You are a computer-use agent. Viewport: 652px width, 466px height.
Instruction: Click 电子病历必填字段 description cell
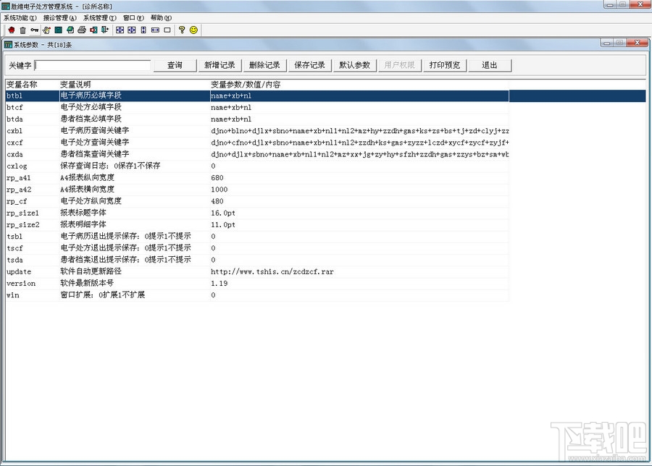[135, 96]
